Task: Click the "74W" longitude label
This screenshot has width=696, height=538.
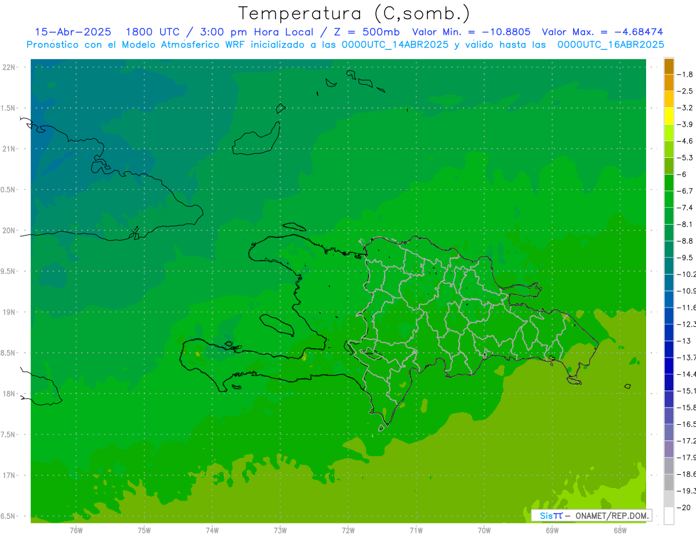Action: pos(212,530)
